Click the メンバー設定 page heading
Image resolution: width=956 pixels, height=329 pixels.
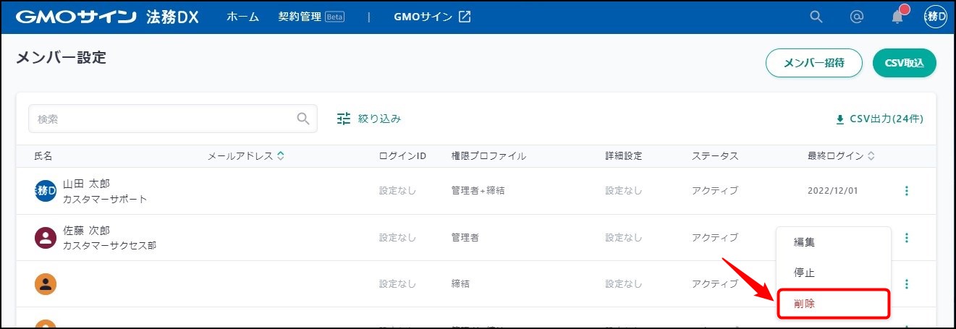pos(61,58)
